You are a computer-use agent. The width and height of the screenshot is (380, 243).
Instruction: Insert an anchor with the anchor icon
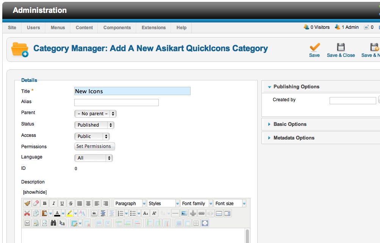[x=193, y=213]
